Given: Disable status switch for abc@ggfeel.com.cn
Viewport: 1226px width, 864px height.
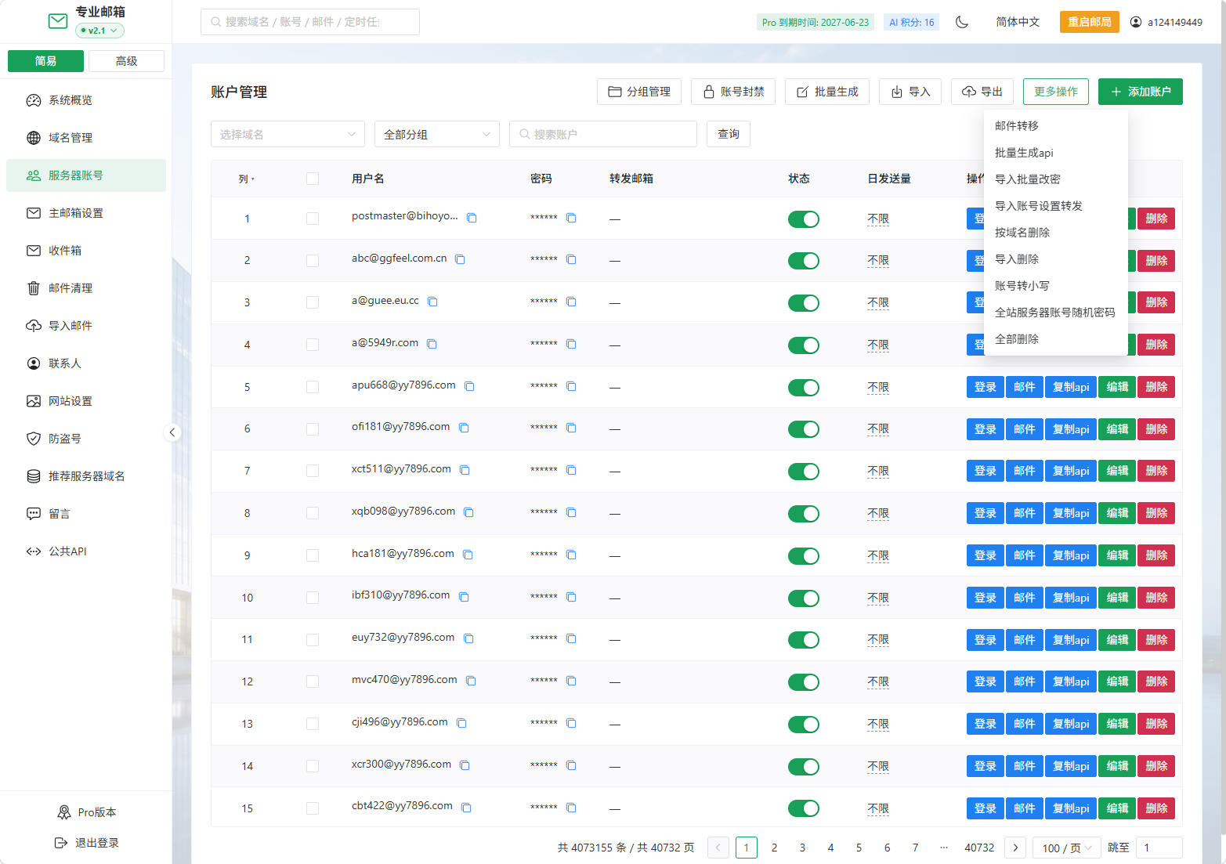Looking at the screenshot, I should [x=804, y=261].
